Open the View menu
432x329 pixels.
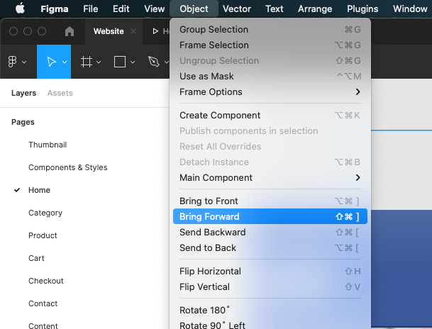[155, 9]
